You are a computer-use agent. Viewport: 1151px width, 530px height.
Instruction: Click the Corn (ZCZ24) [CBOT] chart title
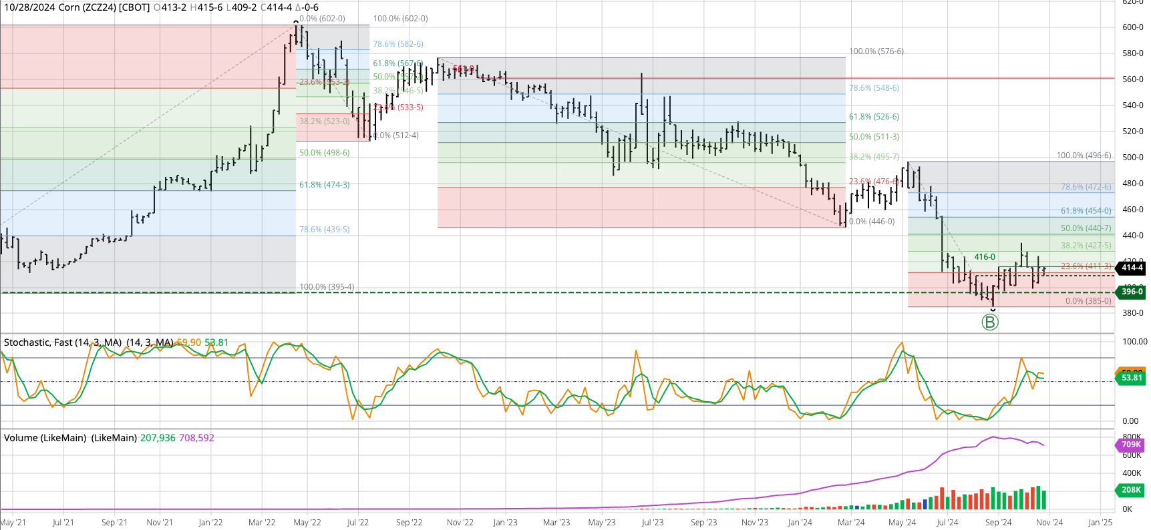76,7
